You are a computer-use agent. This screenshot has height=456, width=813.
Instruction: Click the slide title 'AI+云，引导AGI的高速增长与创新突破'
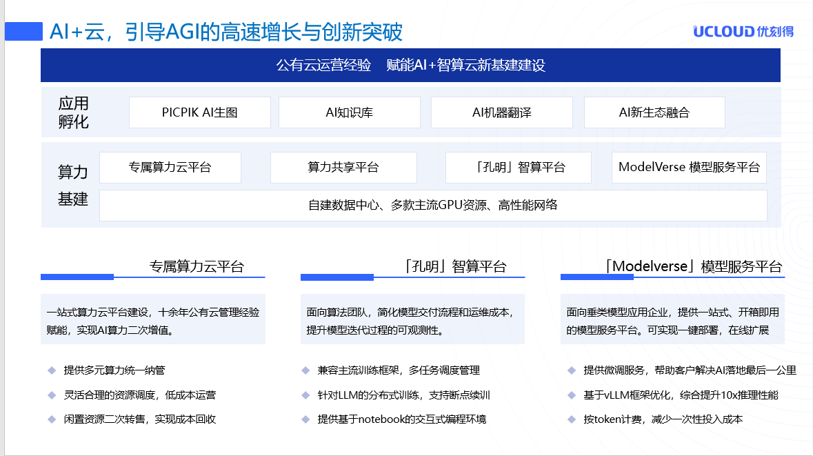225,32
